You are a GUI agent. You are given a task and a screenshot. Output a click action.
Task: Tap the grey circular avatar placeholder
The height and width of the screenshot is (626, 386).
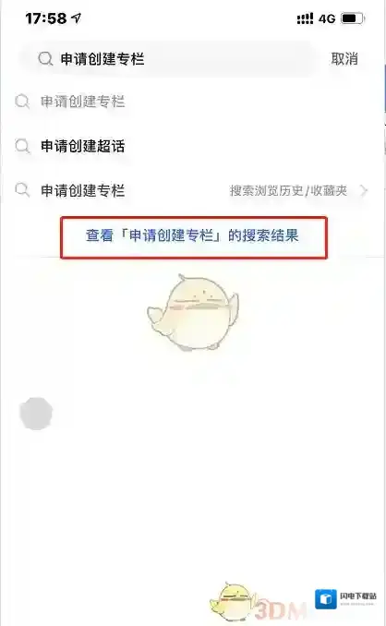pos(36,414)
